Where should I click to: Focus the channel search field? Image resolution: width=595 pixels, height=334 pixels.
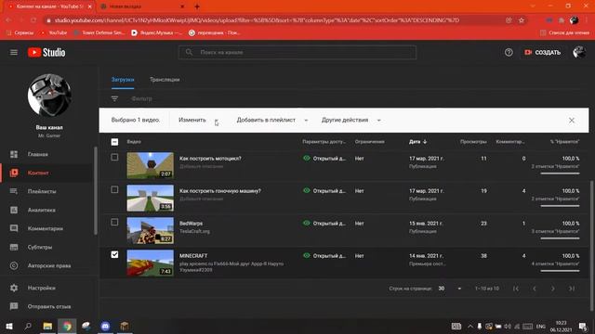pos(297,52)
